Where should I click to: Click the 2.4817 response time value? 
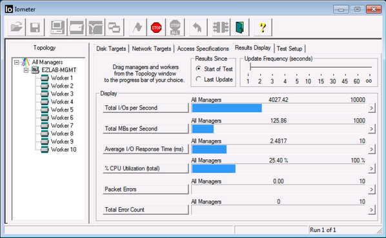coord(278,141)
